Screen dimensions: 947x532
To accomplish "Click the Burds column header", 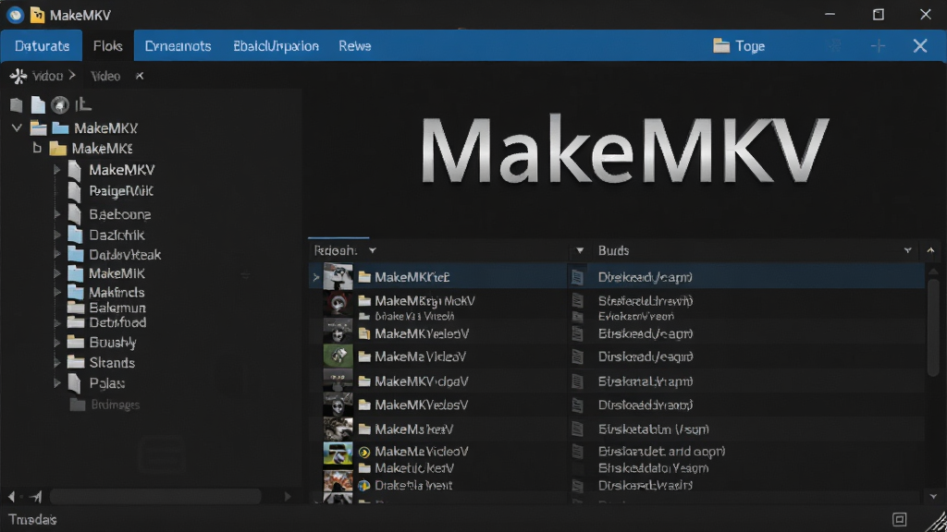I will pos(614,250).
